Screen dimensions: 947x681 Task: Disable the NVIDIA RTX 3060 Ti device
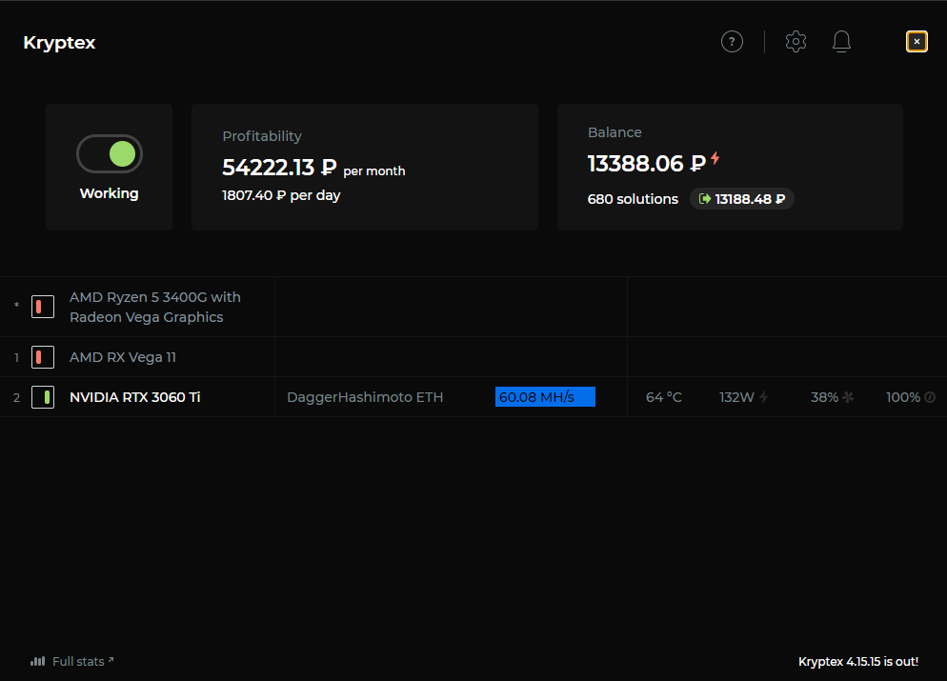pyautogui.click(x=43, y=397)
